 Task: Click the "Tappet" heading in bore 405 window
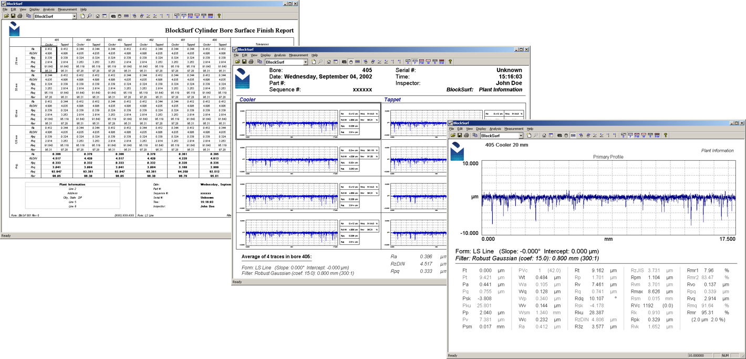pos(392,99)
